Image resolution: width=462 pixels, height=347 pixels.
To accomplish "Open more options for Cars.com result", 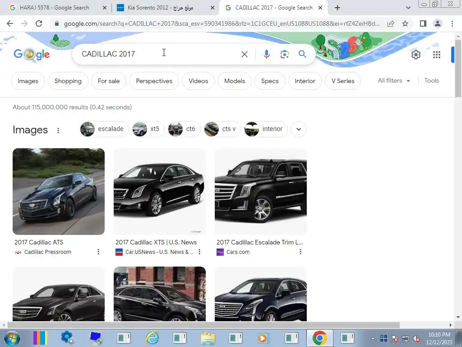I will click(x=300, y=252).
